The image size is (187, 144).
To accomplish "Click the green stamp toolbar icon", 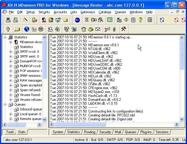I will tap(110, 20).
